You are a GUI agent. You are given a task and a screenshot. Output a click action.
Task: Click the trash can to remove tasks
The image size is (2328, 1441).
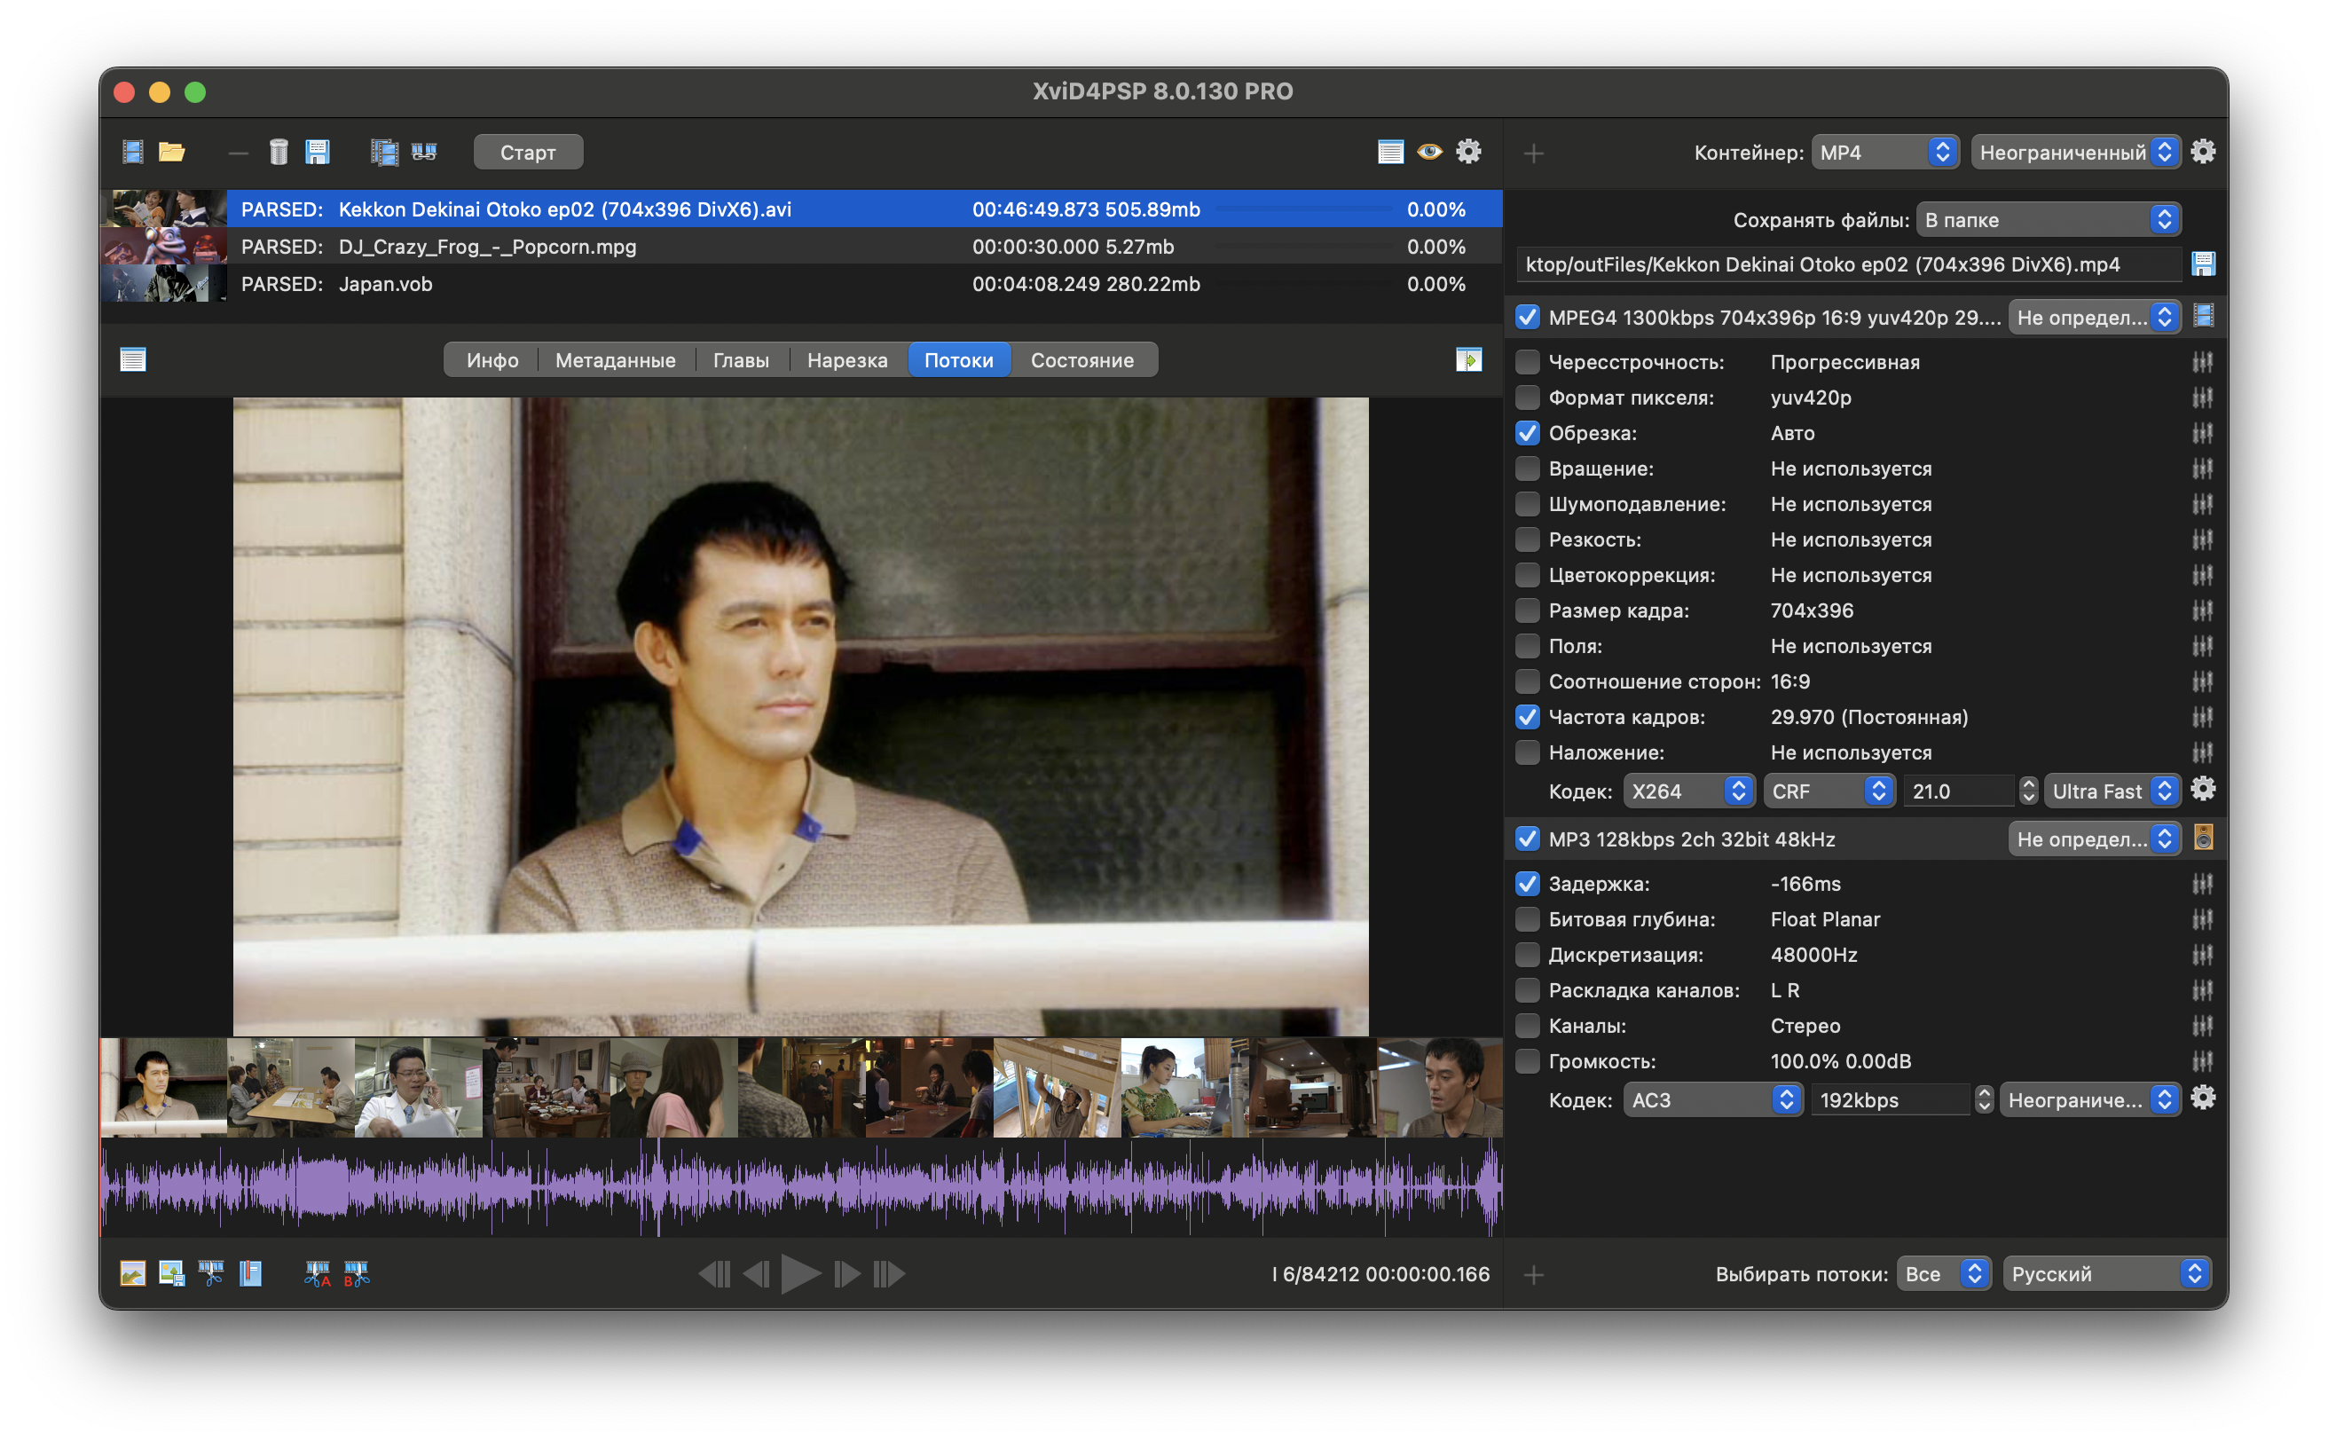[x=279, y=152]
